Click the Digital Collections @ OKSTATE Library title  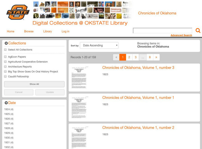pyautogui.click(x=80, y=23)
